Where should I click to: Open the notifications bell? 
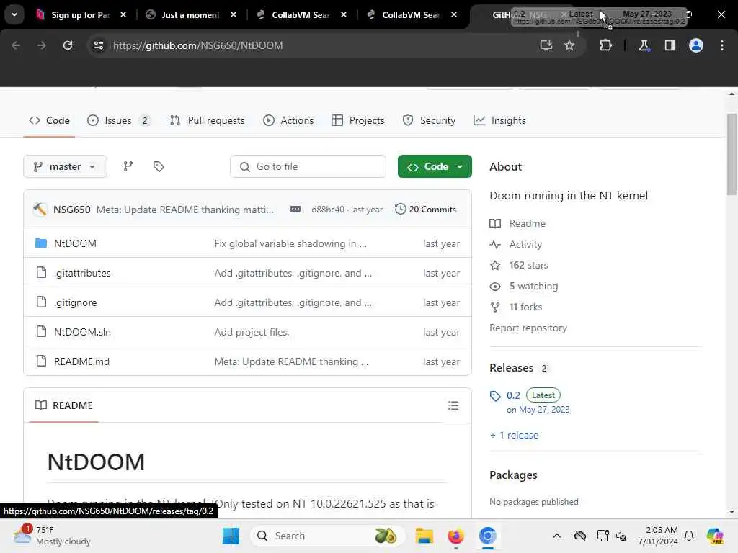tap(689, 536)
